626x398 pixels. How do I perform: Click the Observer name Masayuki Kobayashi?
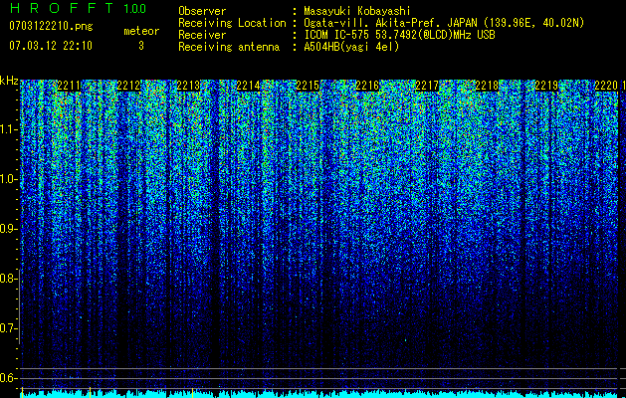pos(357,11)
